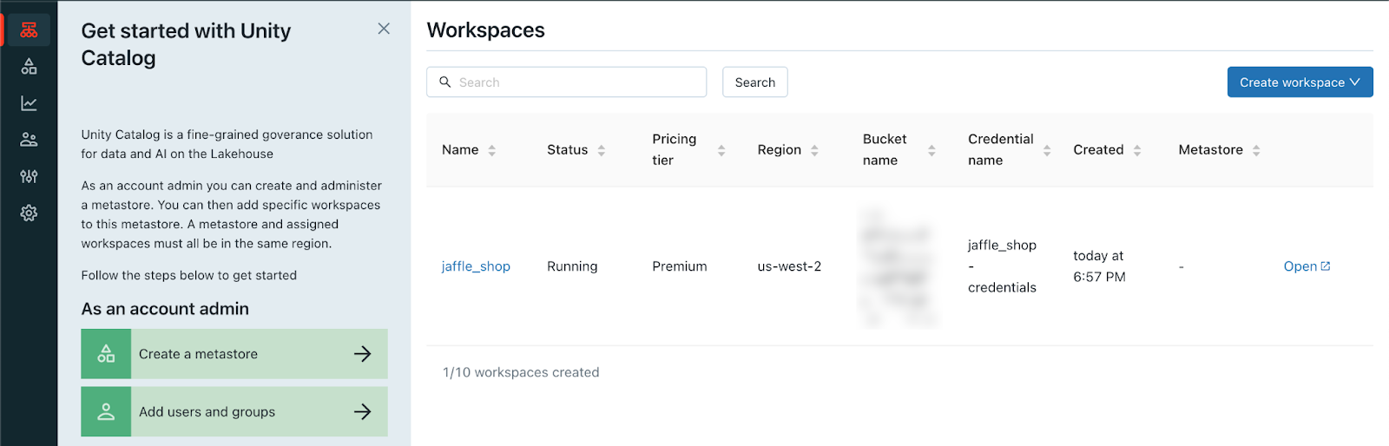Open User management sidebar icon

pyautogui.click(x=29, y=140)
